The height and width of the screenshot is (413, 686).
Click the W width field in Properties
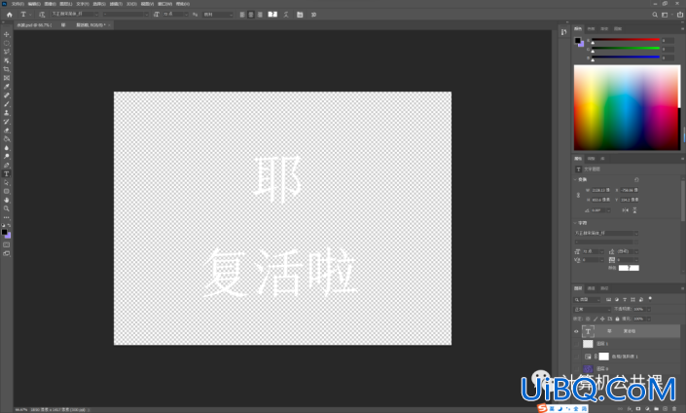600,191
